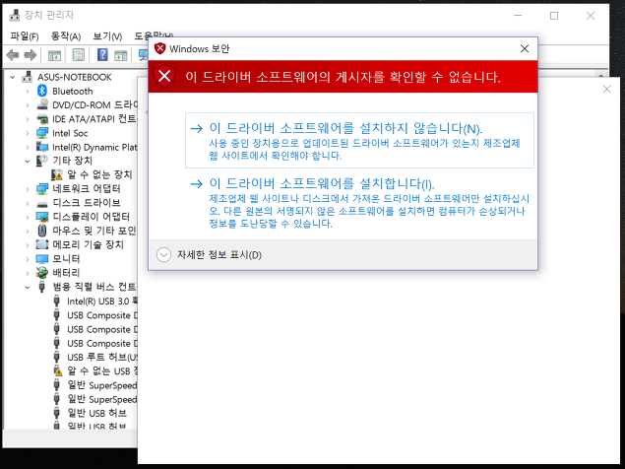Choose 이 드라이버 소프트웨어를 설치하지 않습니다(N)
625x469 pixels.
pos(359,140)
